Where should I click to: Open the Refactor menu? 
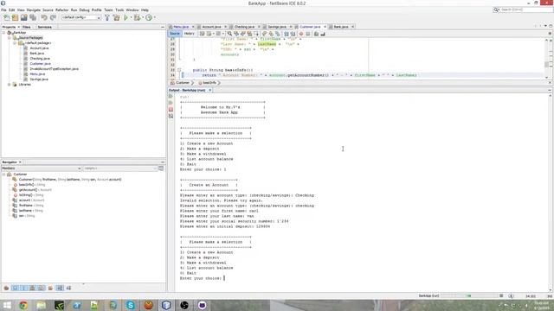pos(61,10)
